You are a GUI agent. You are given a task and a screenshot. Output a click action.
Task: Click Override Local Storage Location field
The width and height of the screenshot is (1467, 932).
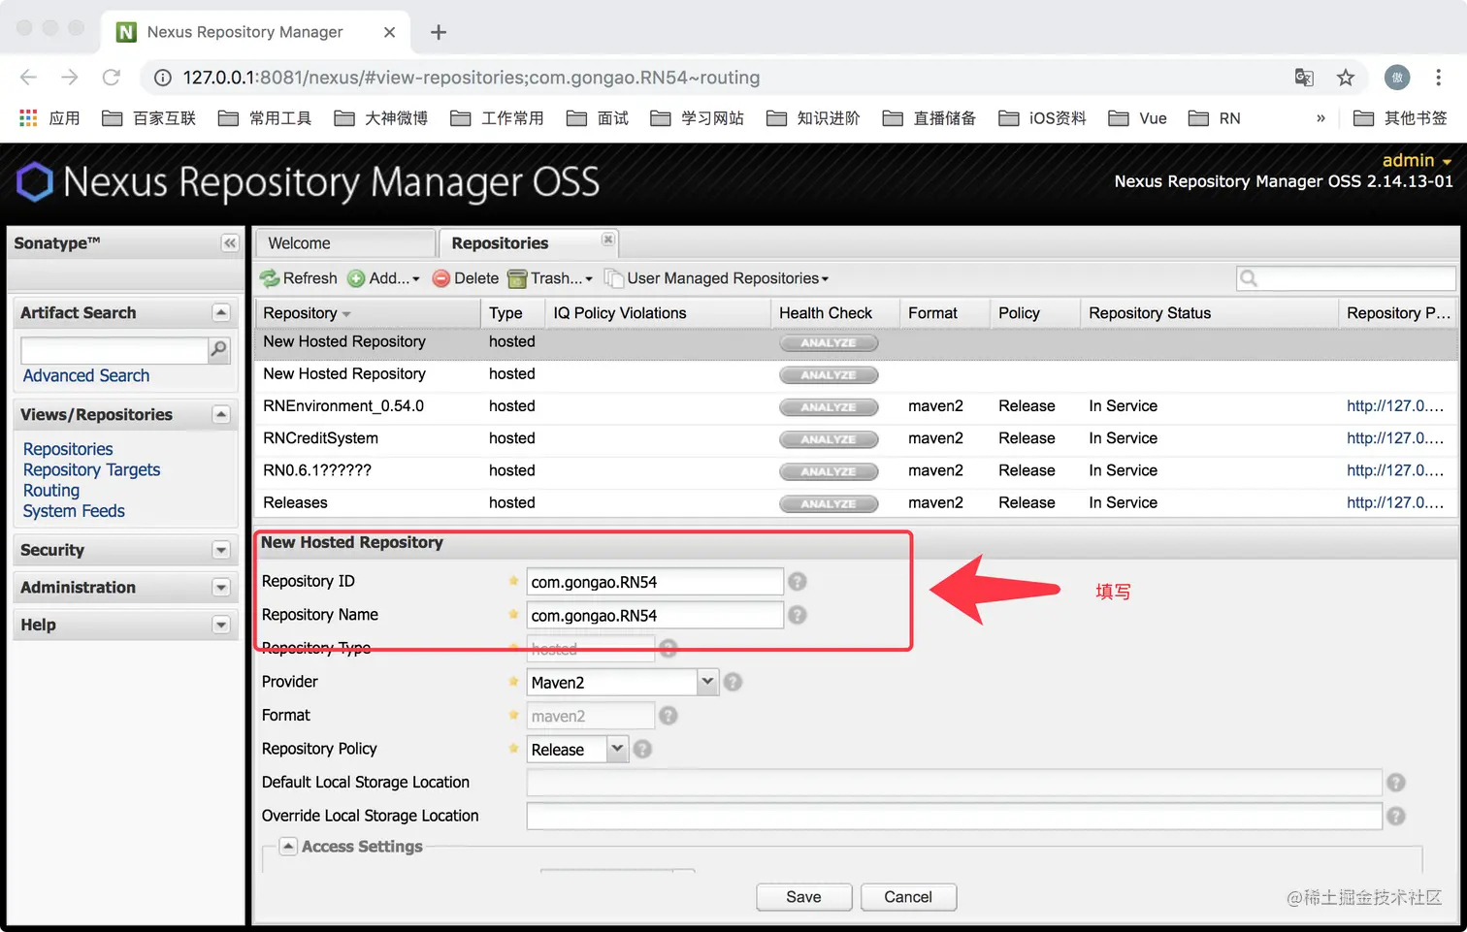click(x=954, y=817)
